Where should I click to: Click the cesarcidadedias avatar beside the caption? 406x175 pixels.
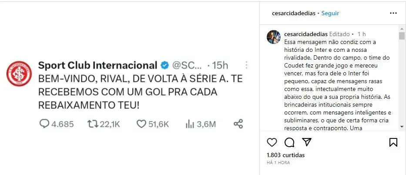pyautogui.click(x=273, y=37)
